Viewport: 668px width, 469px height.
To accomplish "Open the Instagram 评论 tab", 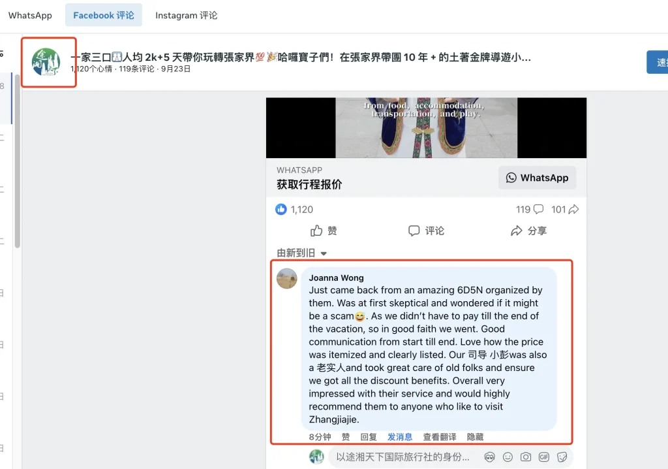I will (x=186, y=16).
